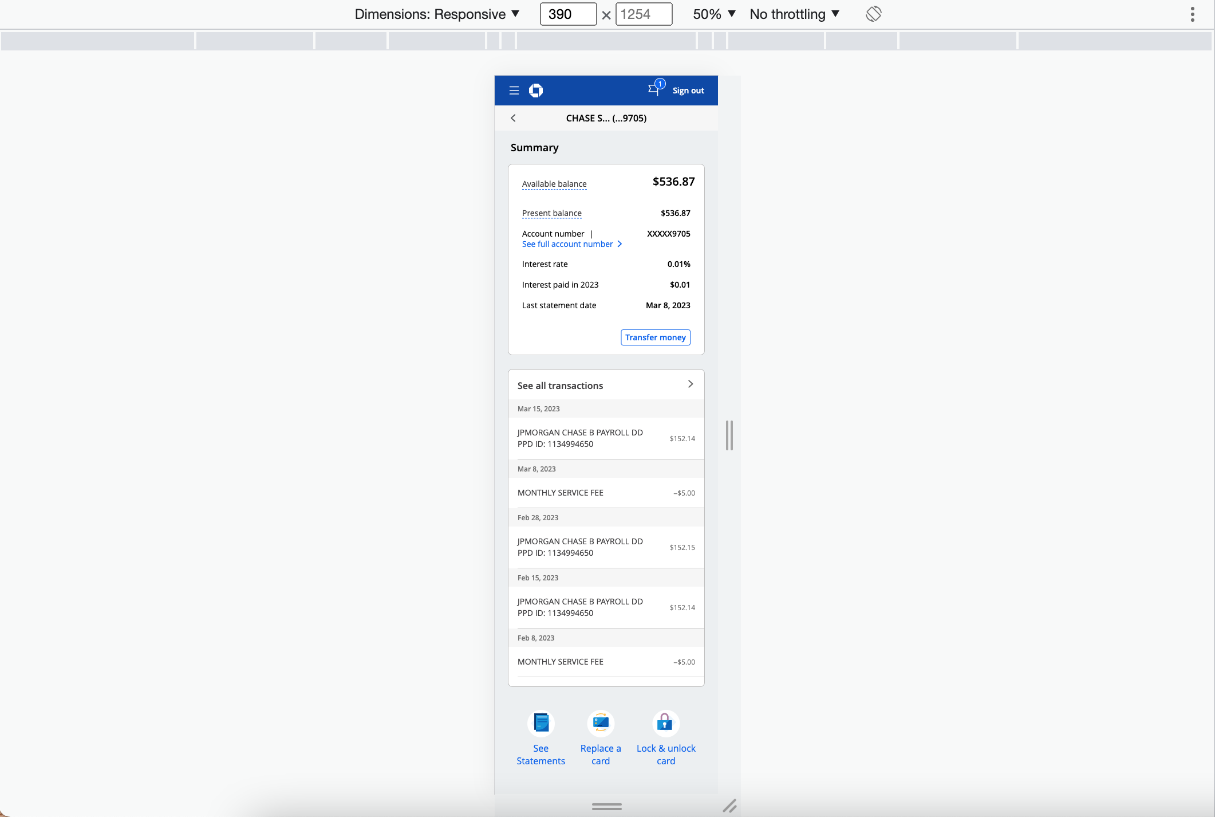Open the notifications flag icon
1215x817 pixels.
pos(654,89)
